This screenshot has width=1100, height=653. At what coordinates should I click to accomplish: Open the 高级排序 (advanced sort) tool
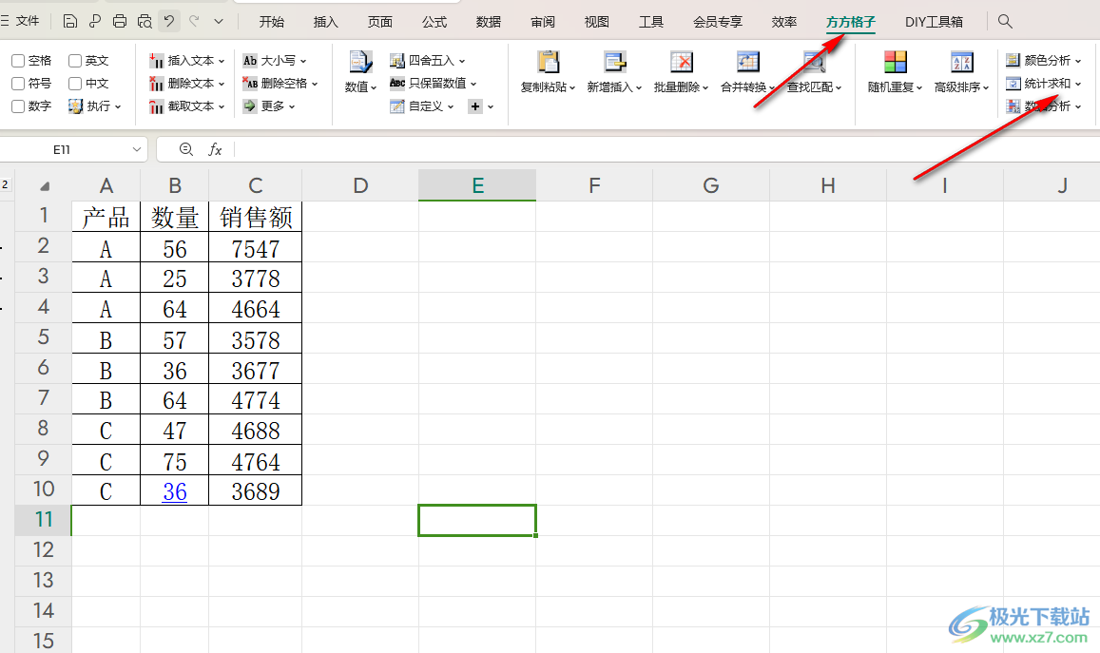coord(961,72)
